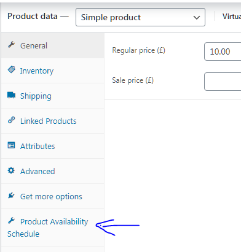Follow the Get more options link
Screen dimensions: 241x252
tap(51, 197)
